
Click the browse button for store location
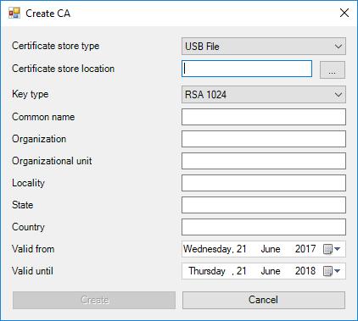coord(333,69)
